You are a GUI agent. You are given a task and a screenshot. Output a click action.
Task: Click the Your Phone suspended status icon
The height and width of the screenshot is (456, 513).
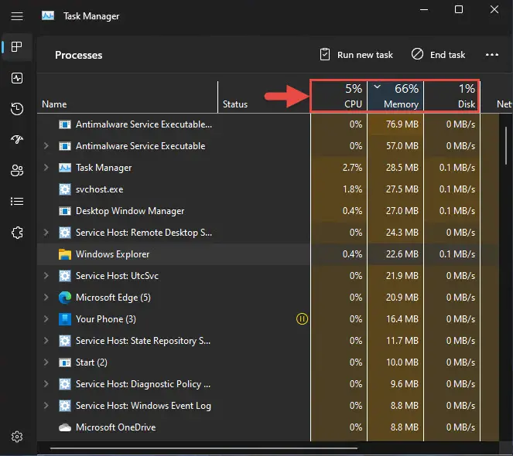click(x=302, y=318)
